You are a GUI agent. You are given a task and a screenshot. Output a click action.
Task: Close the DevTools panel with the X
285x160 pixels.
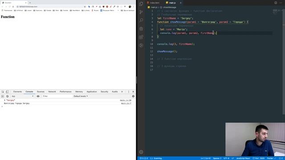point(133,92)
